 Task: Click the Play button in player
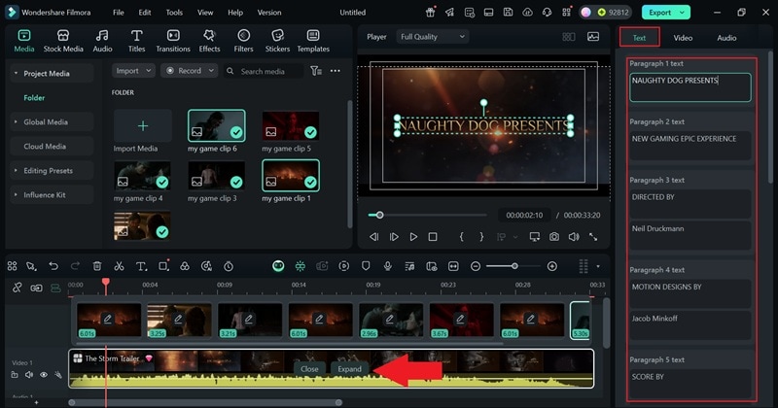(413, 237)
